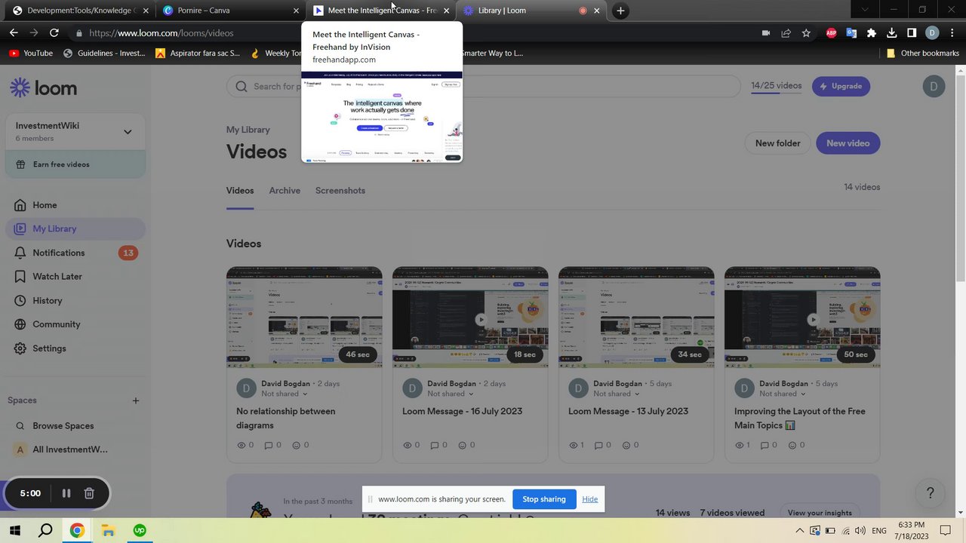Delete the recording with trash icon
This screenshot has height=543, width=966.
pos(89,493)
